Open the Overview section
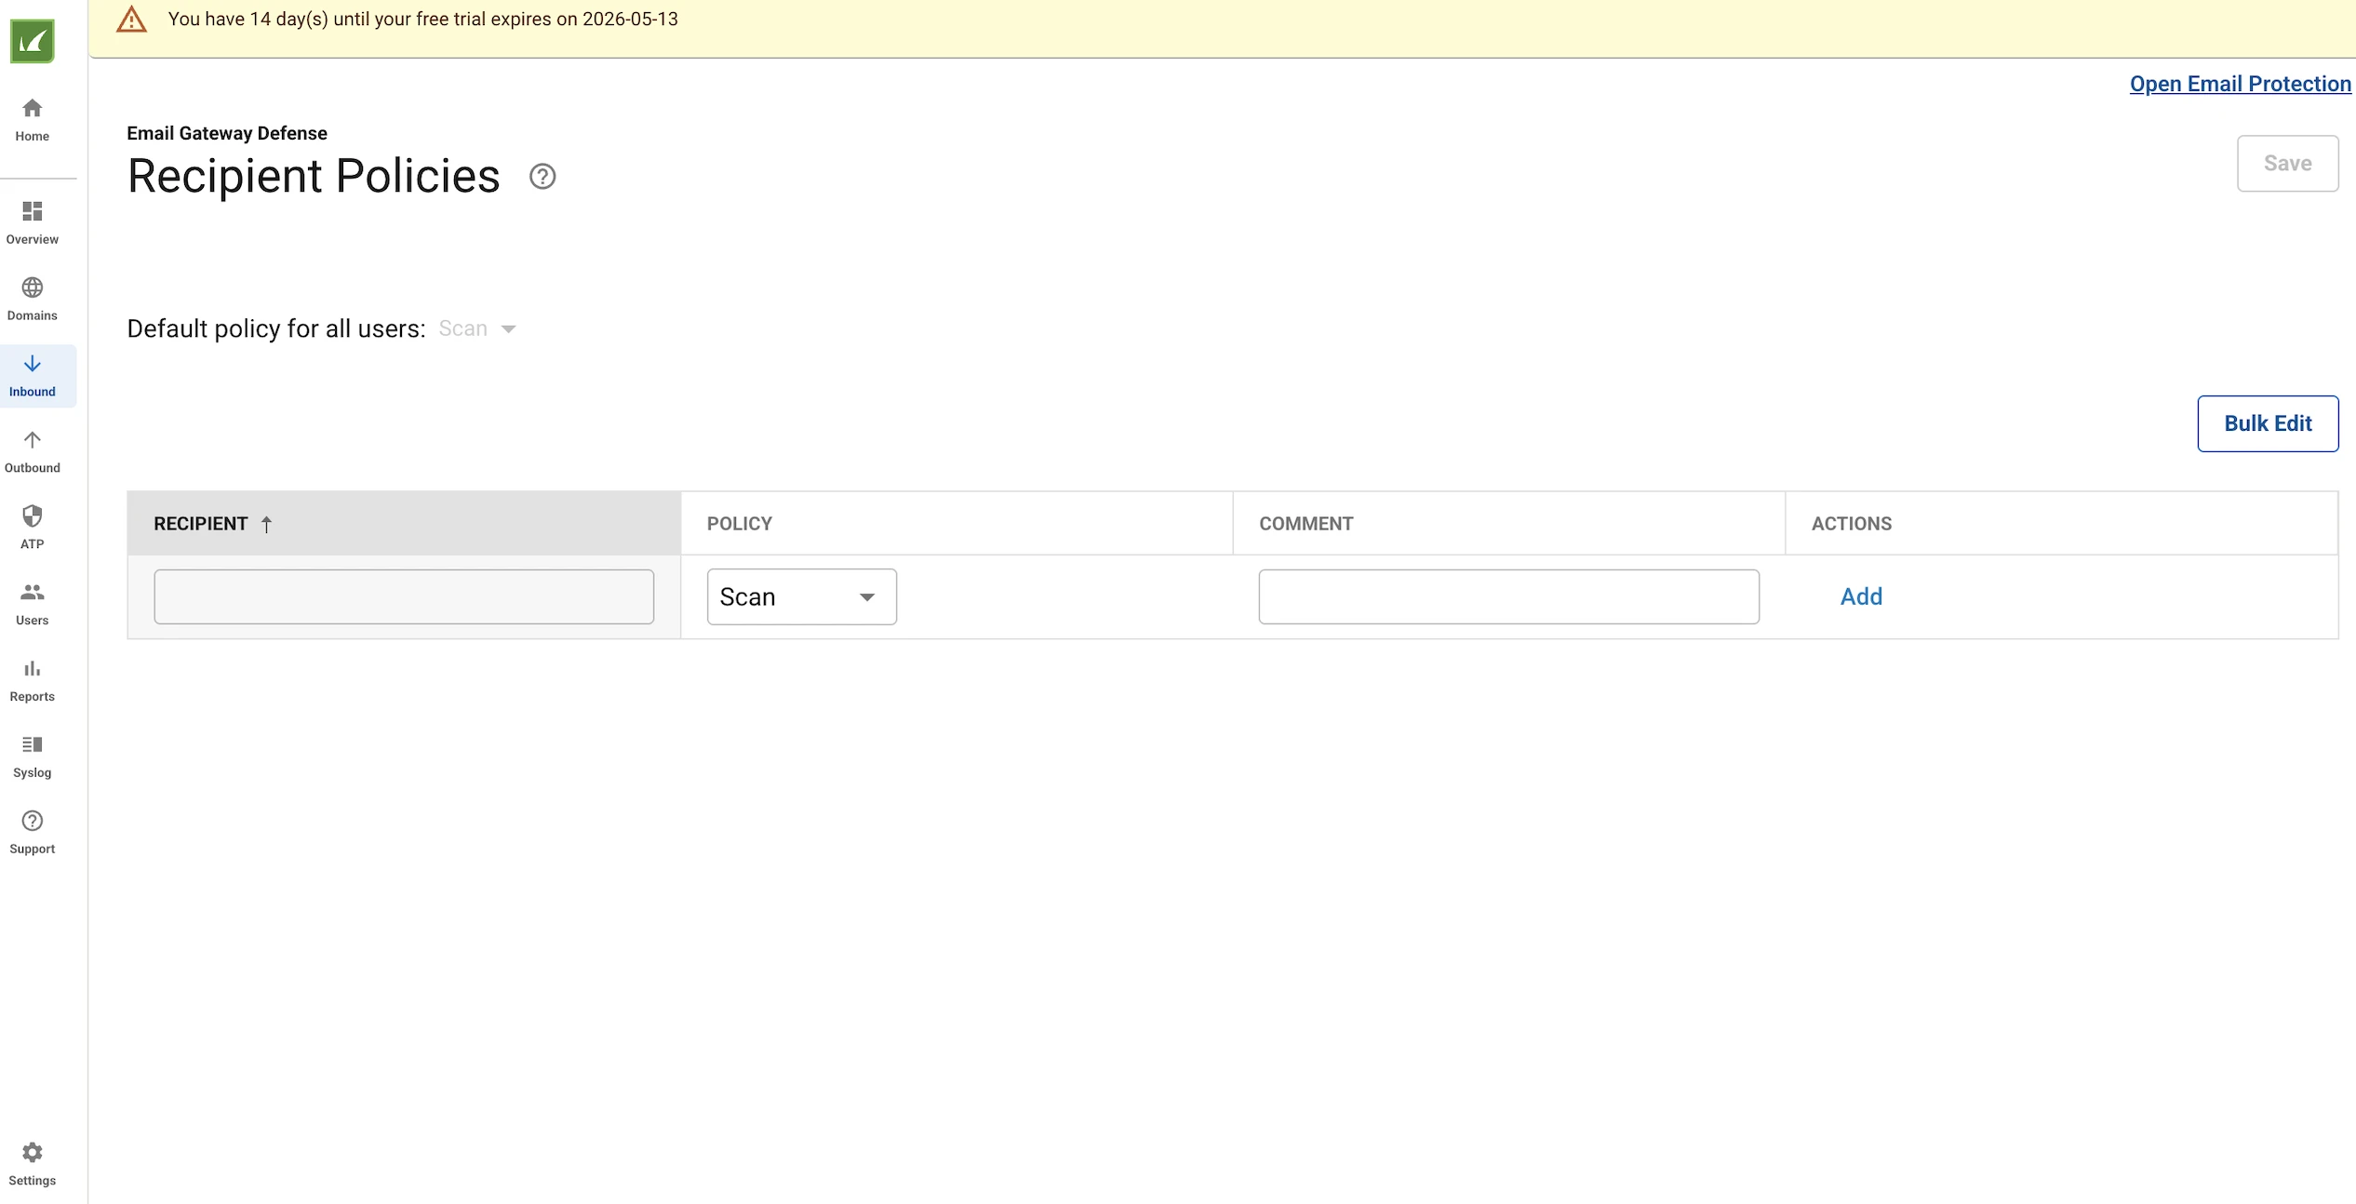Viewport: 2356px width, 1204px height. click(x=33, y=223)
